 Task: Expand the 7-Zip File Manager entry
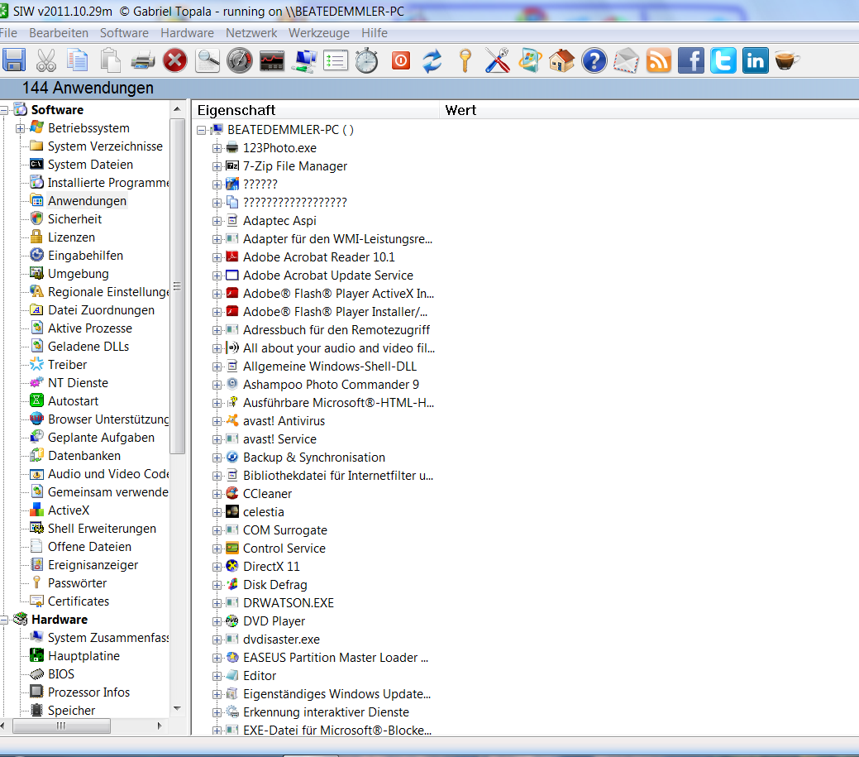217,166
